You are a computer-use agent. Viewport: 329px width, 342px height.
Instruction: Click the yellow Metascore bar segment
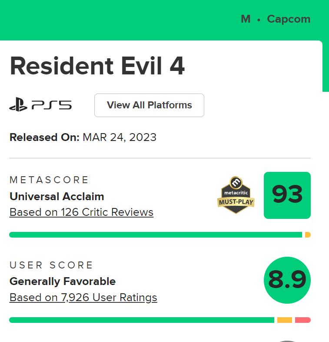tap(308, 235)
